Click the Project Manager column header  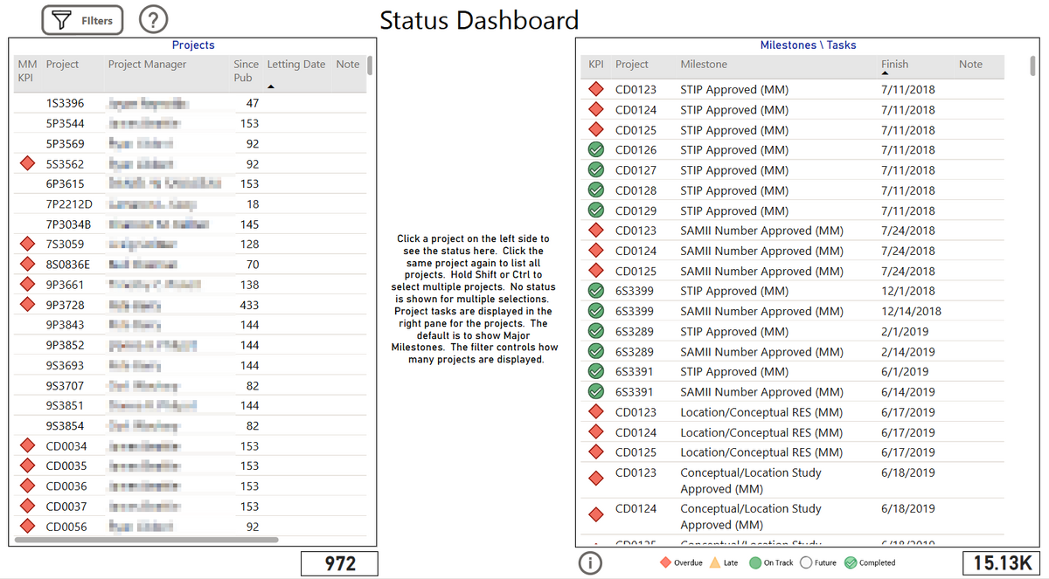pyautogui.click(x=147, y=65)
